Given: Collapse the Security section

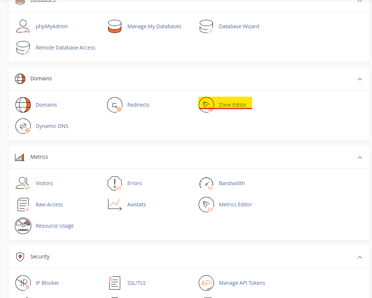Looking at the screenshot, I should [x=360, y=257].
